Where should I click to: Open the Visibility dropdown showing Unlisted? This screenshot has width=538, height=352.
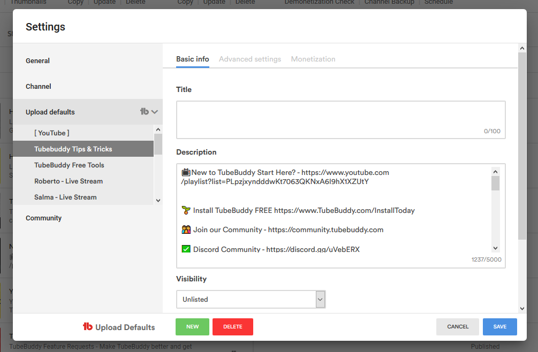251,300
